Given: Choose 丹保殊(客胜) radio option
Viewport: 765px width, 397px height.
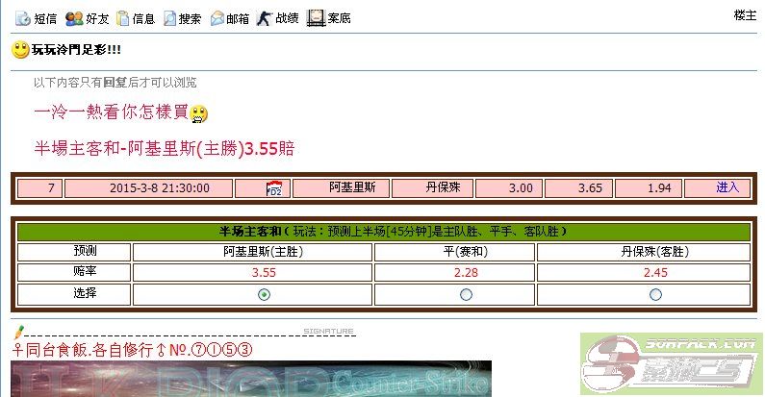Looking at the screenshot, I should (655, 294).
